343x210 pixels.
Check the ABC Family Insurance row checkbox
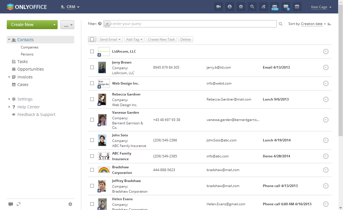click(x=92, y=156)
